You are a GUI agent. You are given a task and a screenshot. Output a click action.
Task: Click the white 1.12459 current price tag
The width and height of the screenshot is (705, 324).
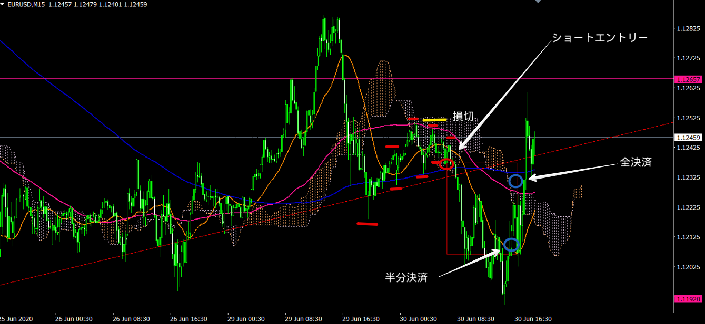coord(688,138)
